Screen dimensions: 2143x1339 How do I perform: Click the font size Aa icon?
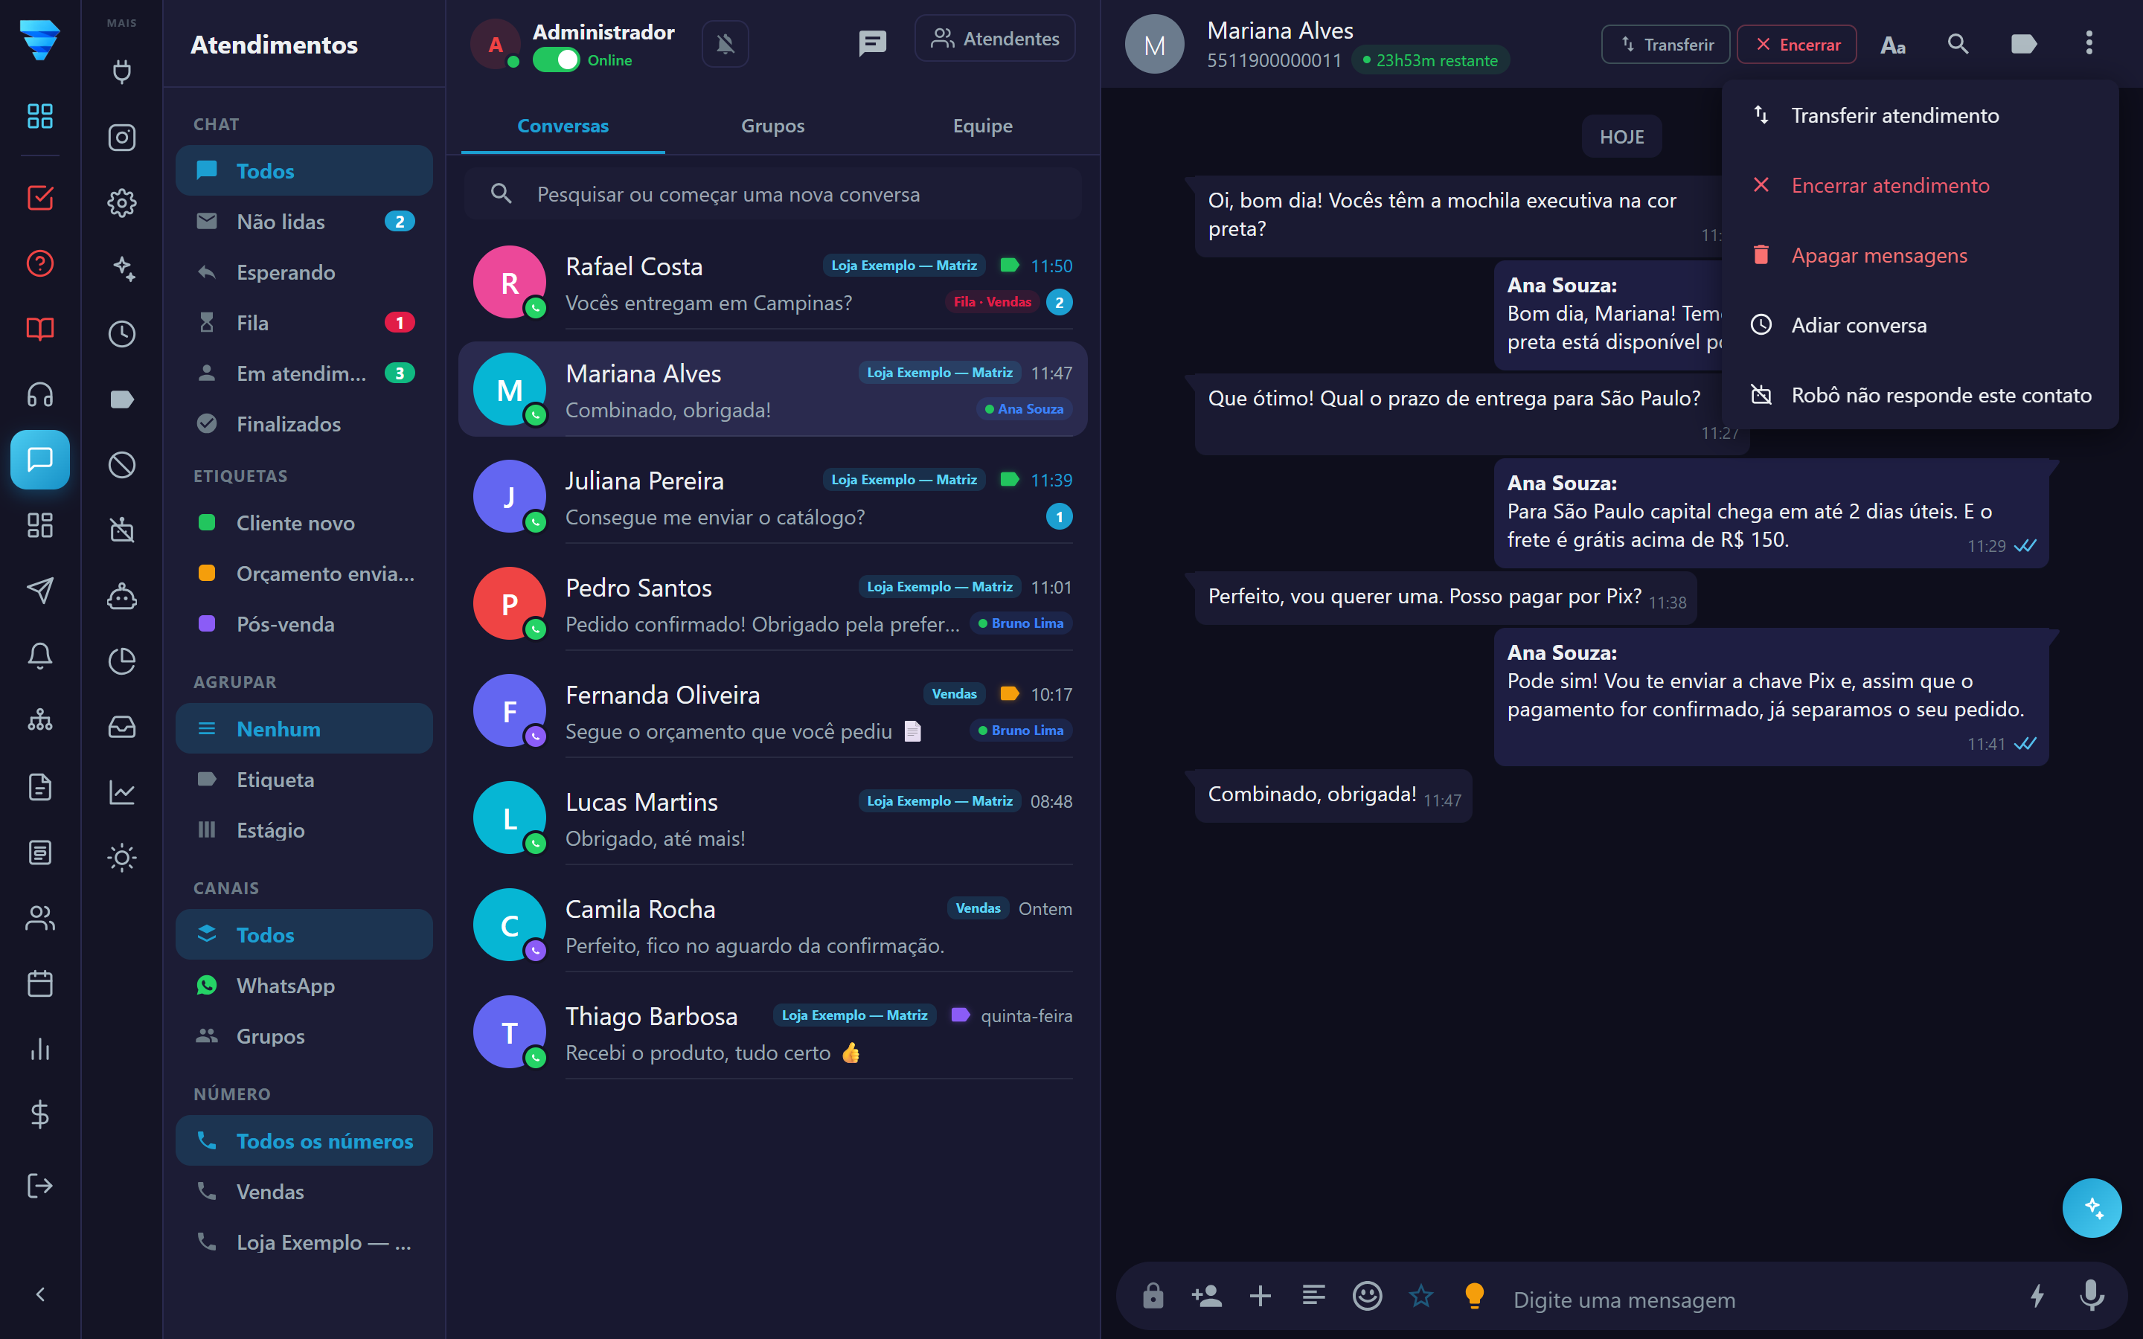pos(1892,45)
